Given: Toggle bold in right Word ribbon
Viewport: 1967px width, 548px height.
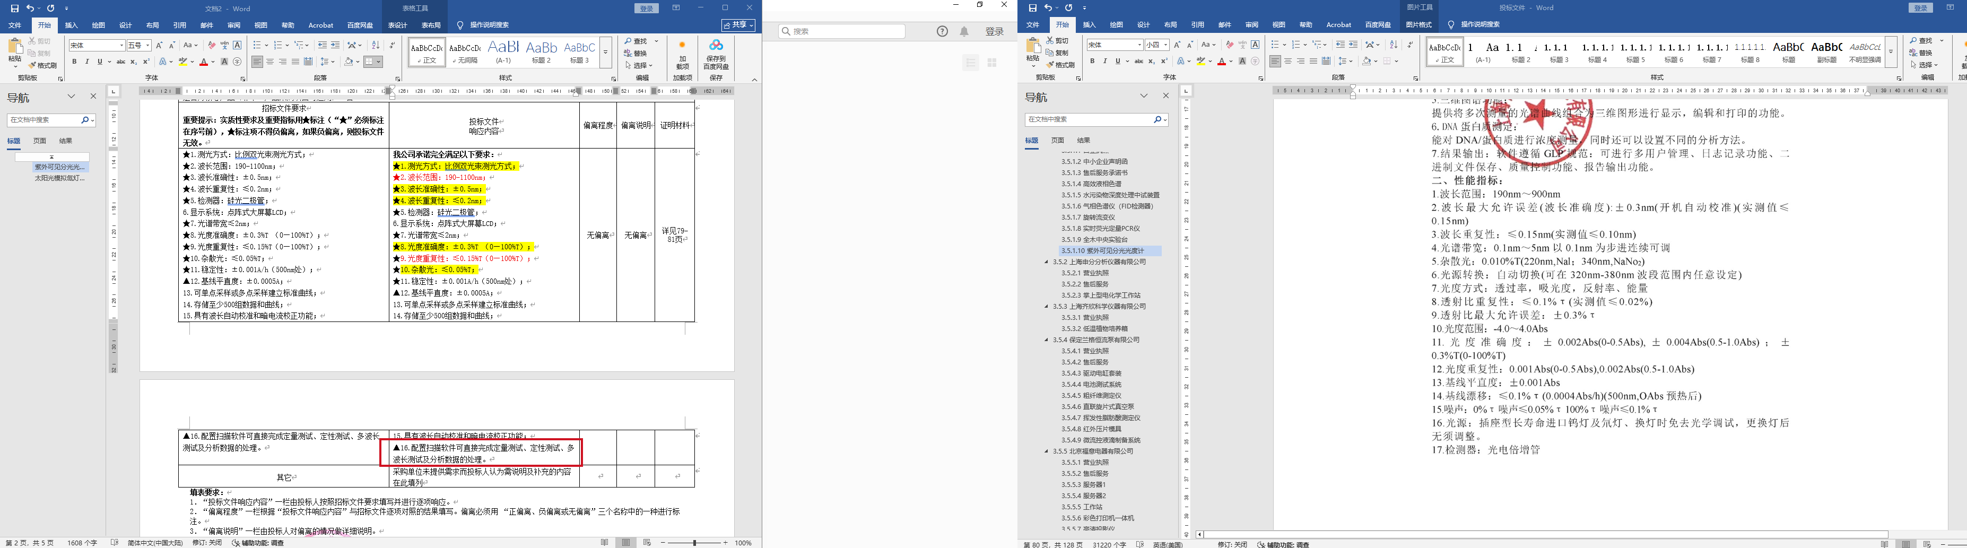Looking at the screenshot, I should [x=1092, y=61].
